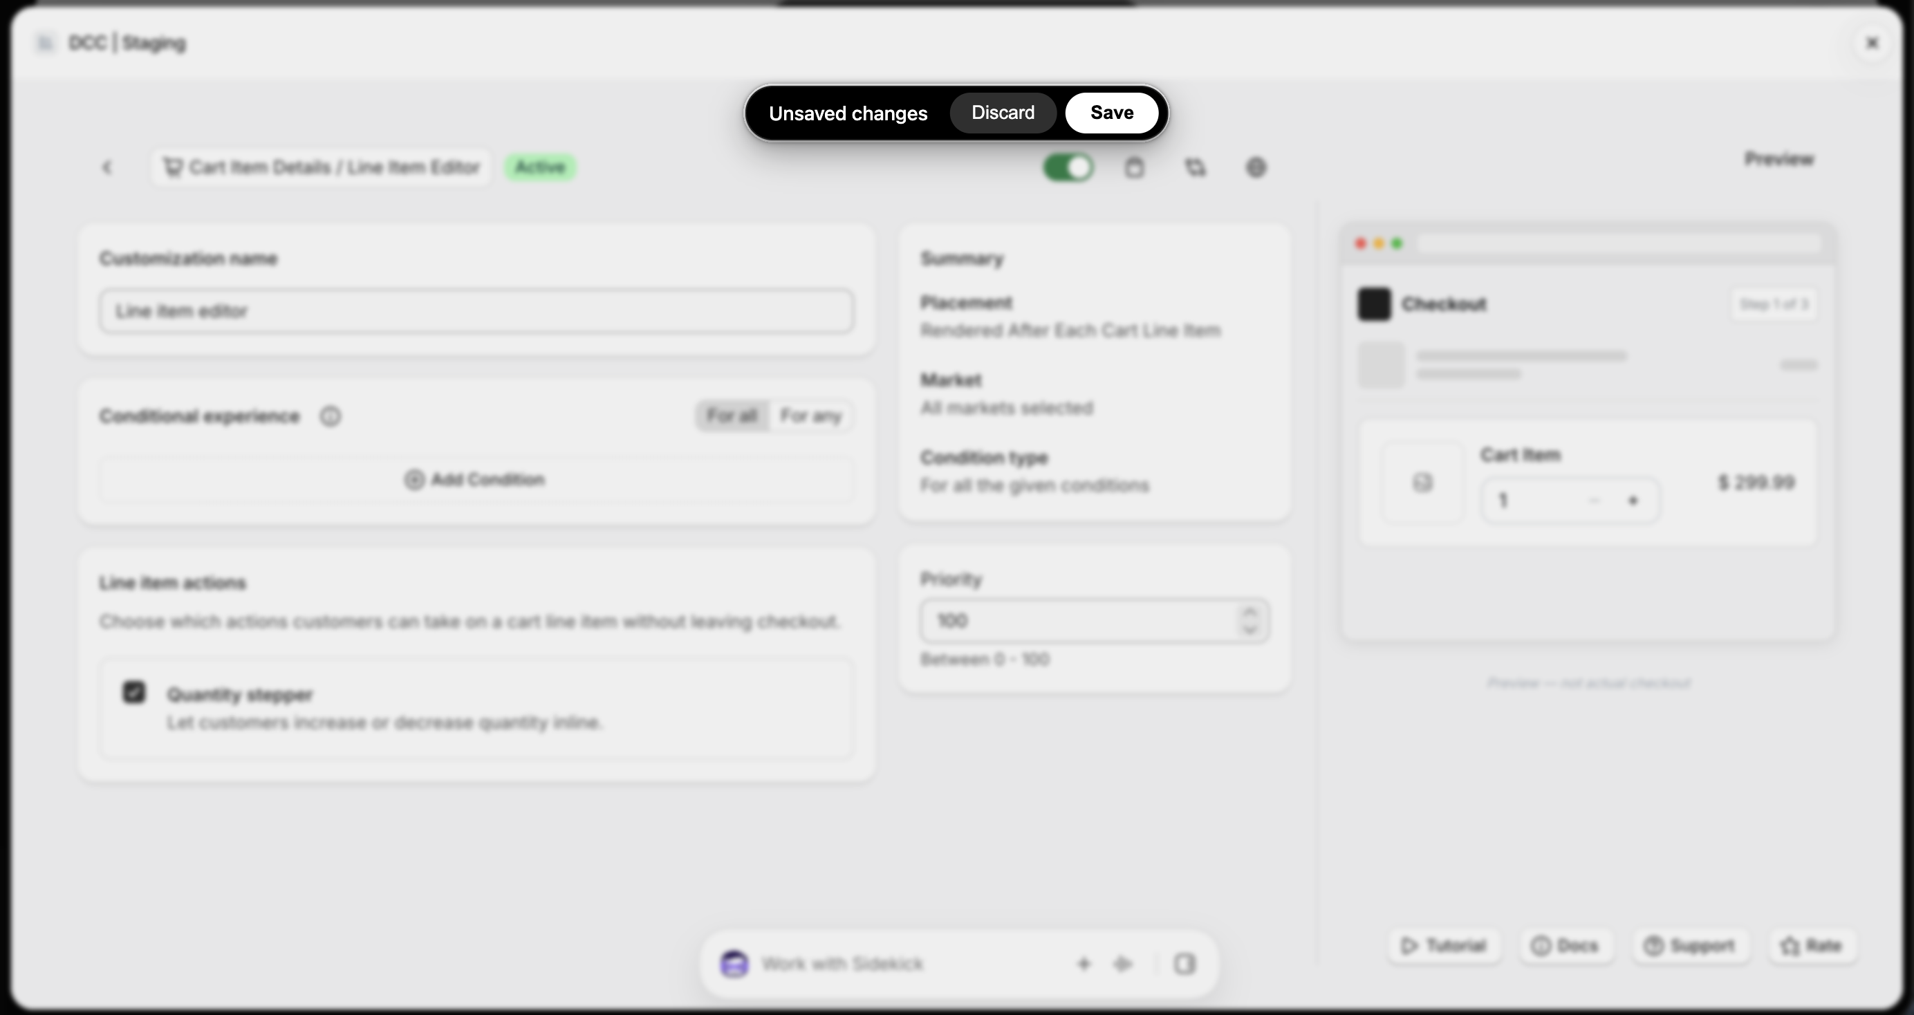This screenshot has height=1015, width=1914.
Task: Close the app window with the X icon
Action: (1873, 43)
